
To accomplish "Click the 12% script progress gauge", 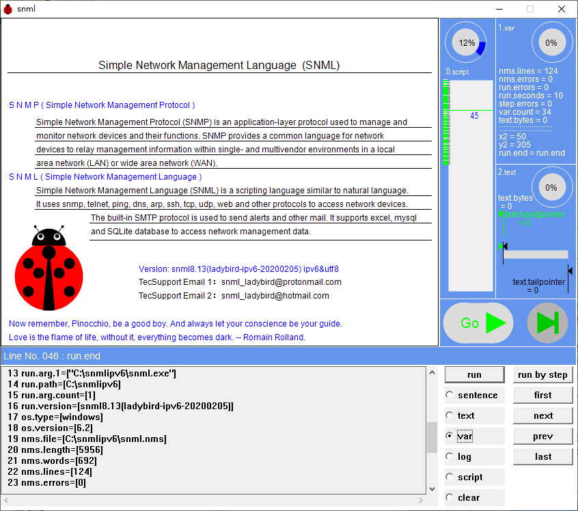I will pos(467,42).
